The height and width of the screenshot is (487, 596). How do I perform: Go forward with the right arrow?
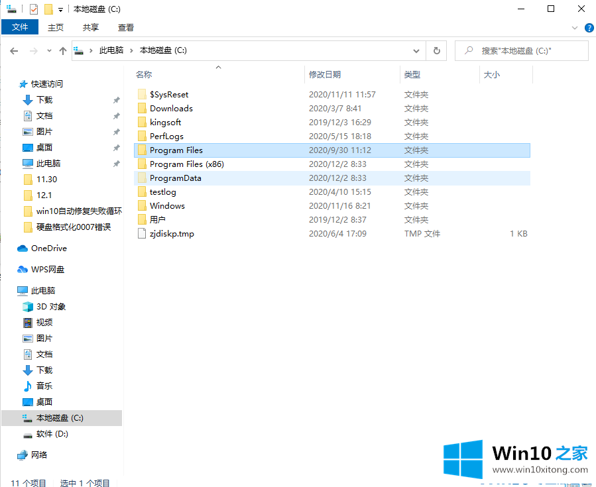tap(33, 50)
